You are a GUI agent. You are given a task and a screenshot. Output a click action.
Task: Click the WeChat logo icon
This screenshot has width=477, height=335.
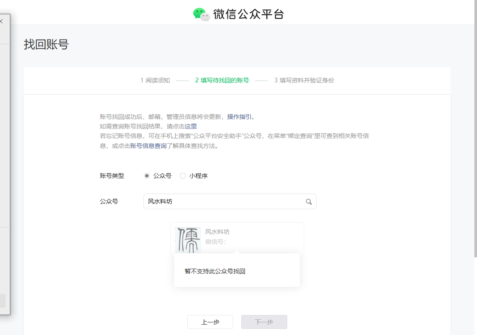pyautogui.click(x=201, y=14)
